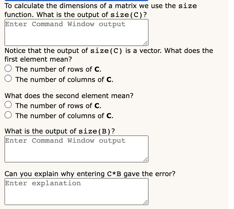Click the second radio circle under the vector question
The image size is (234, 209).
(8, 78)
